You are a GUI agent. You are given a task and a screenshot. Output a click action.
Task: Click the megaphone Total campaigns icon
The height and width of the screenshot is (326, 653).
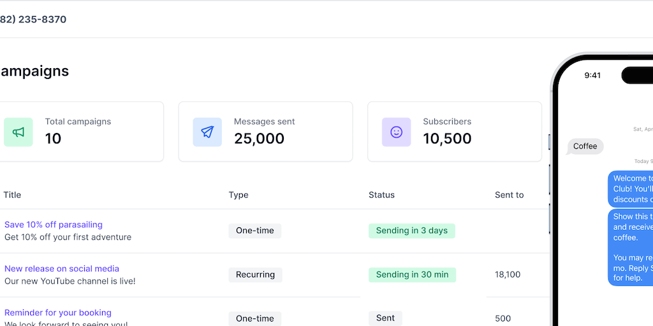(x=18, y=132)
